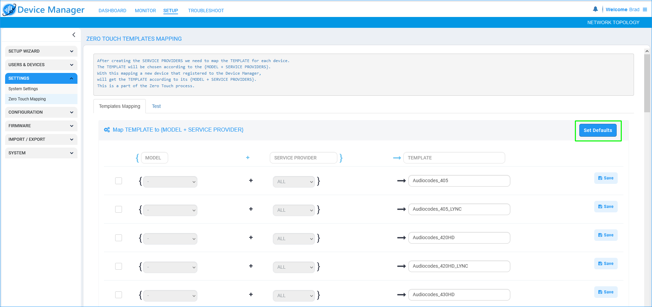Click the Audiocodes_405 template field
This screenshot has height=307, width=652.
point(459,181)
